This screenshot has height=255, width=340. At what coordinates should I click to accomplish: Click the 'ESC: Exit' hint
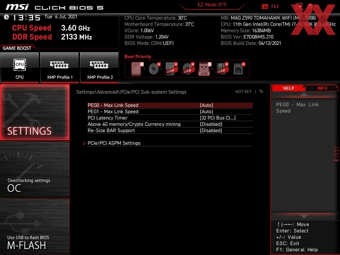(x=288, y=243)
